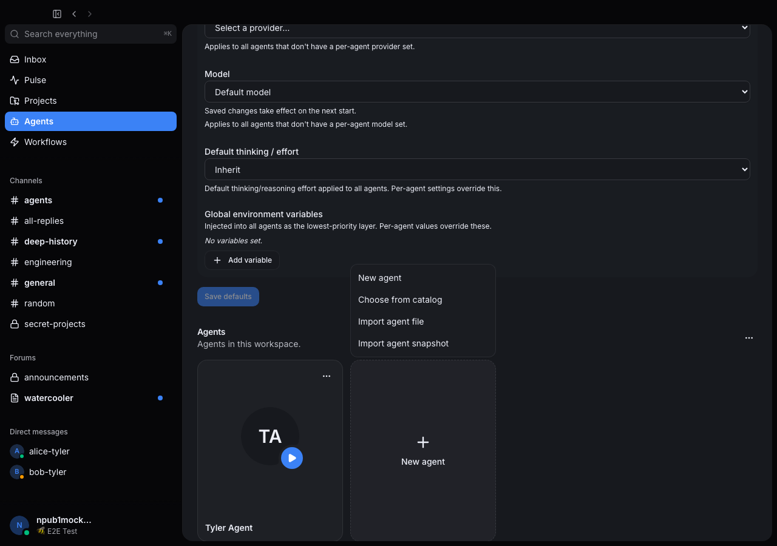The image size is (777, 546).
Task: Click the unread dot beside watercooler
Action: tap(160, 398)
